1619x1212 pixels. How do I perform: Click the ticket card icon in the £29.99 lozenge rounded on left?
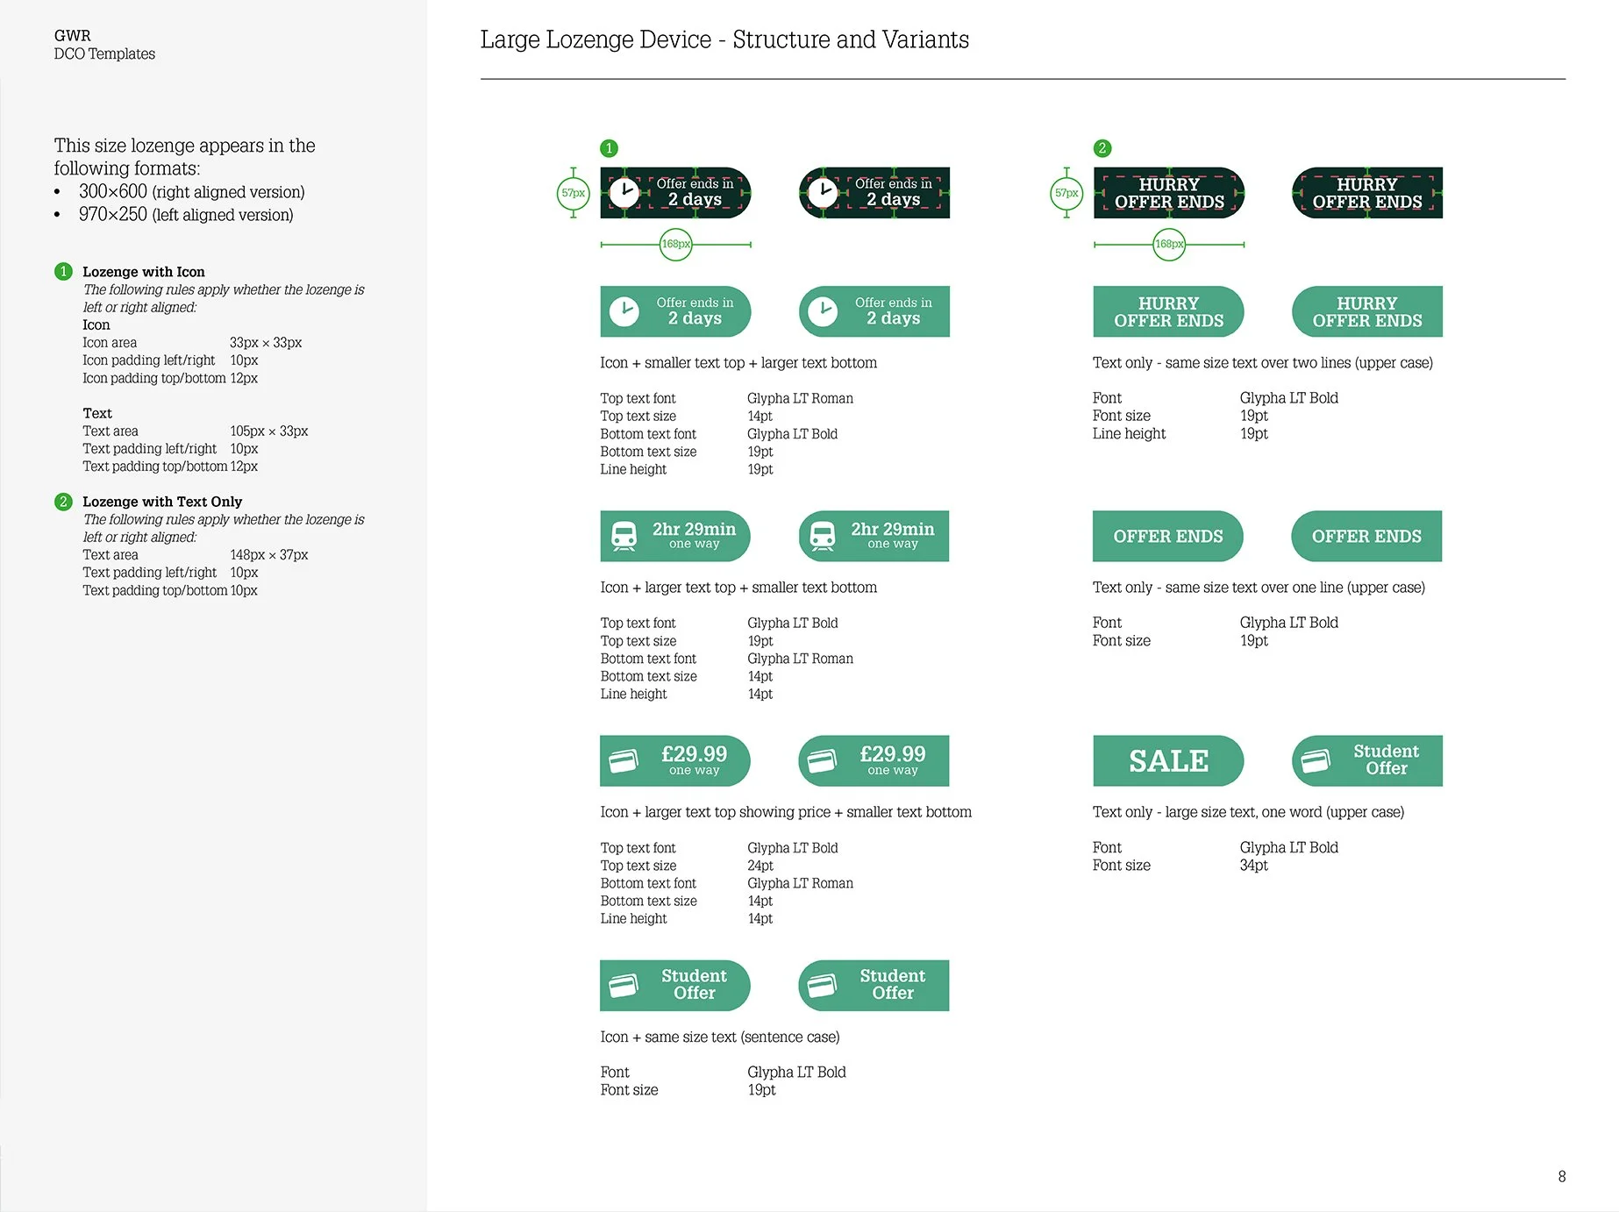point(822,760)
